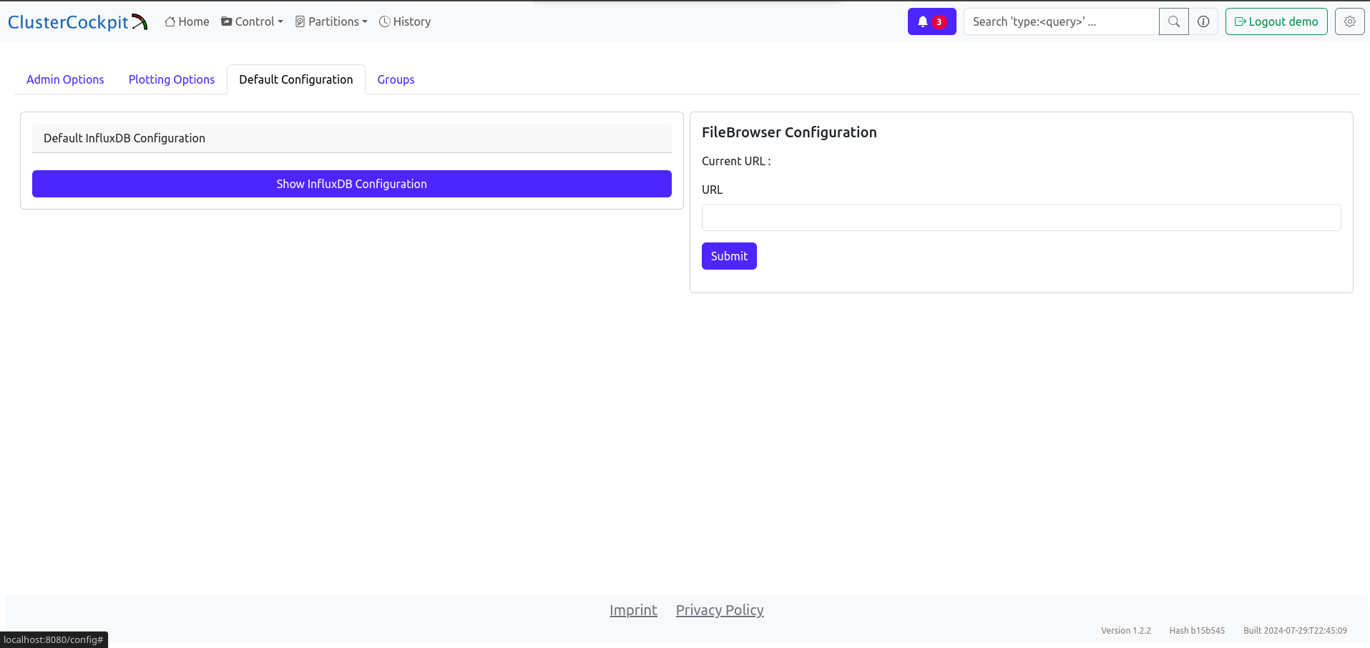The height and width of the screenshot is (648, 1370).
Task: Expand the Control dropdown menu
Action: (x=252, y=21)
